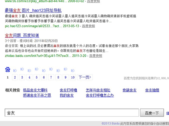The image size is (169, 126).
Task: Click the 下一页> next page button
Action: tap(85, 77)
